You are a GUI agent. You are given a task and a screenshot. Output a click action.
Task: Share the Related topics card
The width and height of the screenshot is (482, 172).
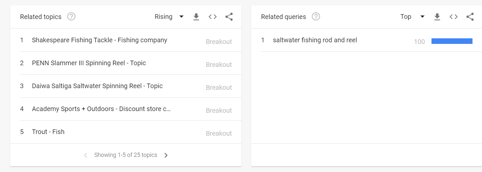click(x=229, y=17)
